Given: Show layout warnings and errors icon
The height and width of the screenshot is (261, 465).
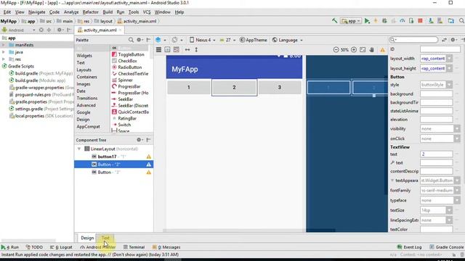Looking at the screenshot, I should pos(383,50).
